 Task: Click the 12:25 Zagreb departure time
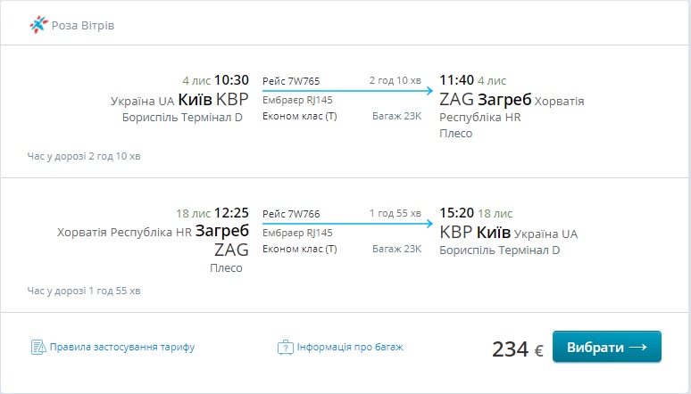[231, 214]
